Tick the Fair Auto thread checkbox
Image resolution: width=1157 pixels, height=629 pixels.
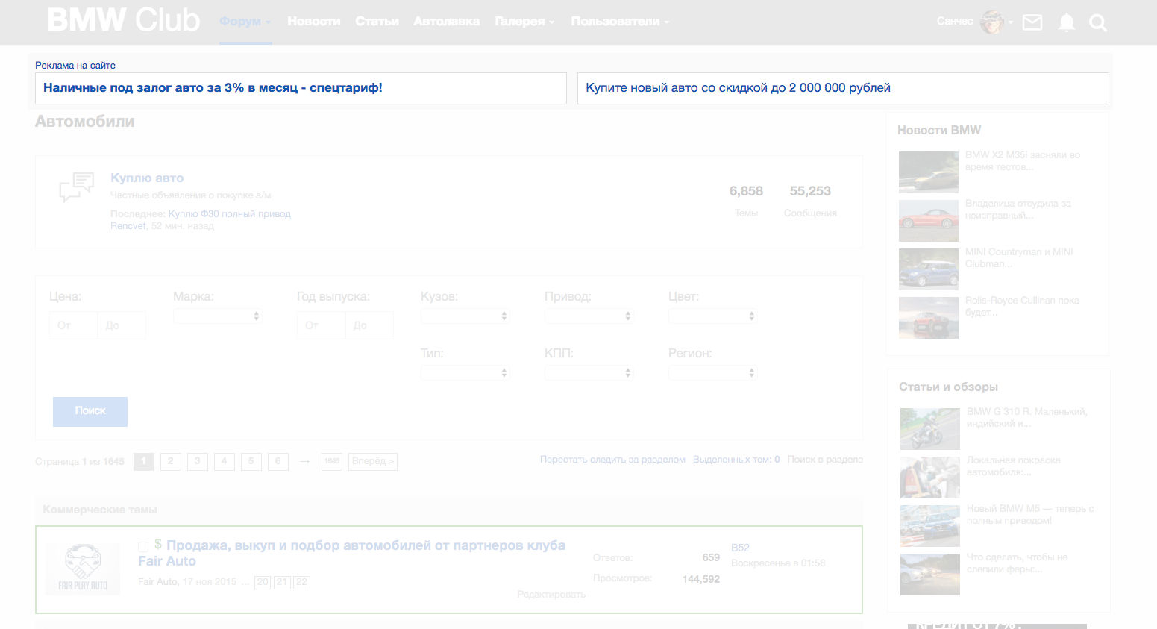pyautogui.click(x=143, y=546)
